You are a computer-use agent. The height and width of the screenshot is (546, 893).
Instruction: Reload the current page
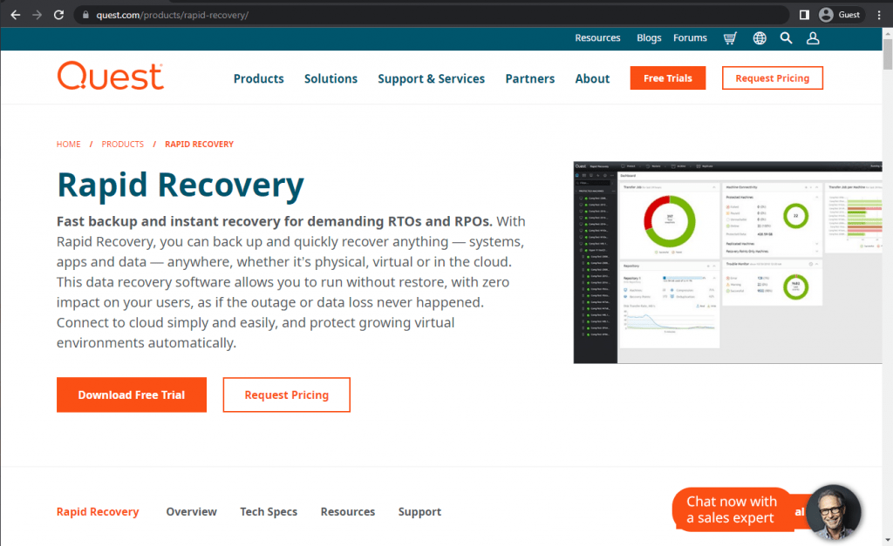(58, 15)
